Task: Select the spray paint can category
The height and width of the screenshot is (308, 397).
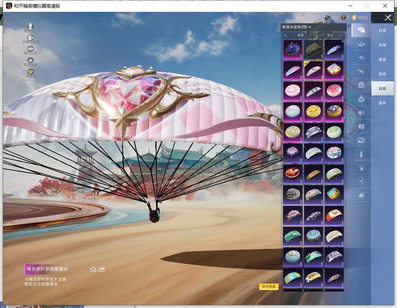Action: [361, 154]
